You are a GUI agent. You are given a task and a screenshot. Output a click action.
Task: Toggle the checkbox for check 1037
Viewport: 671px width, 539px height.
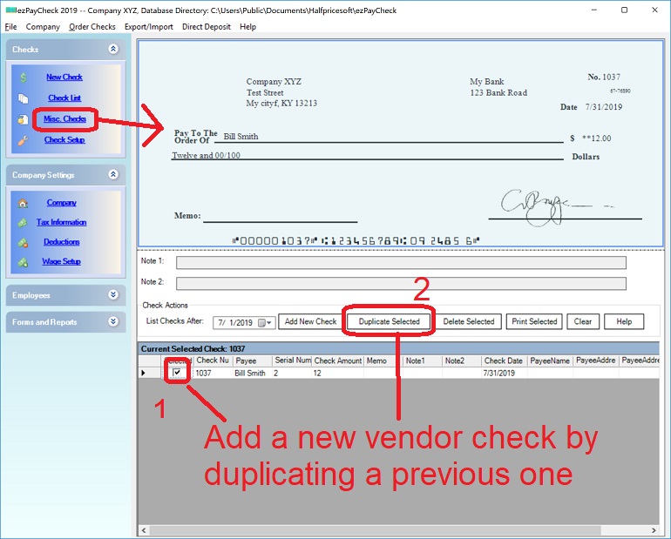click(x=178, y=373)
